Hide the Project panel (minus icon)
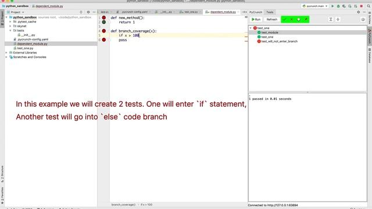 [94, 12]
